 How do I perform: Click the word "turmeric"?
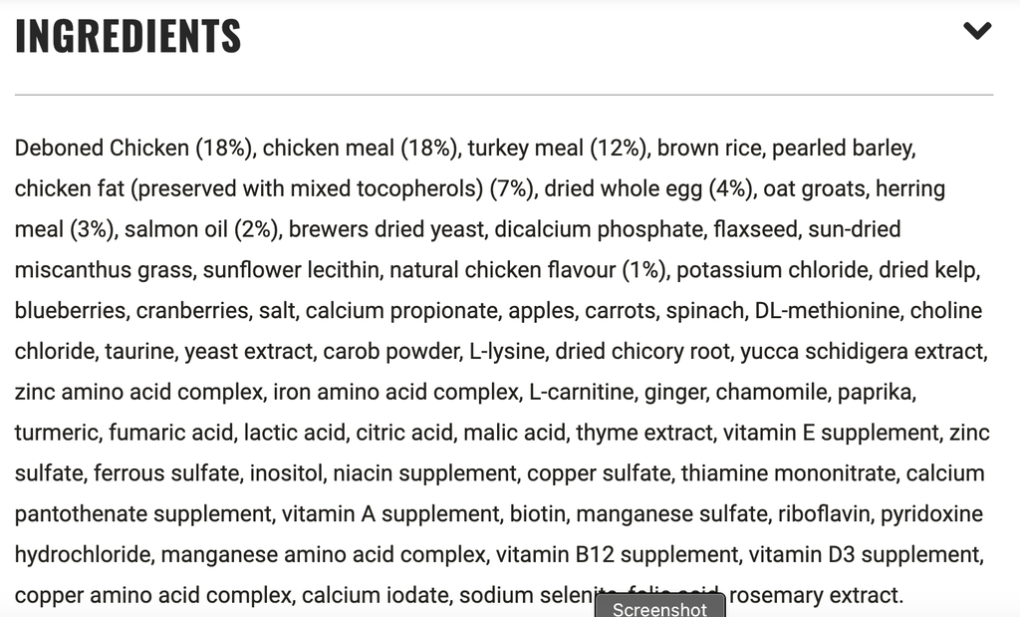[56, 433]
